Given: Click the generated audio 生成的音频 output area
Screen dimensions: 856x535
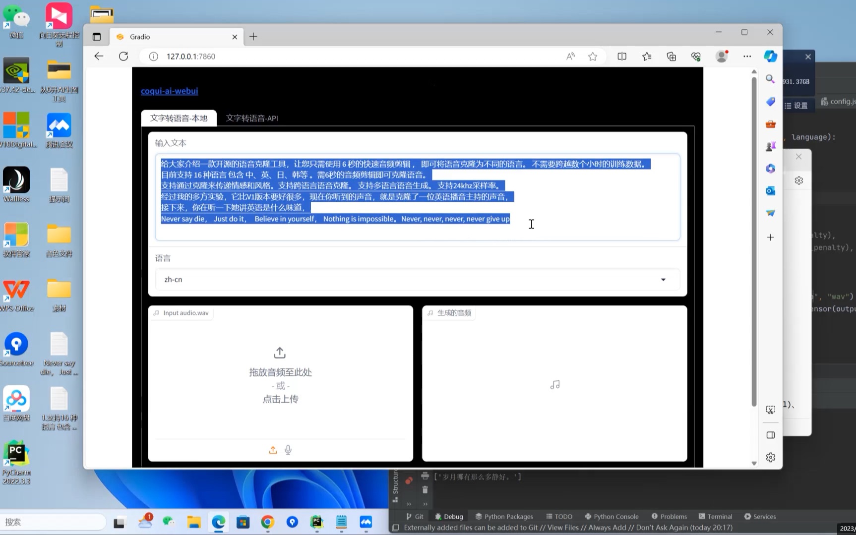Looking at the screenshot, I should pos(554,384).
